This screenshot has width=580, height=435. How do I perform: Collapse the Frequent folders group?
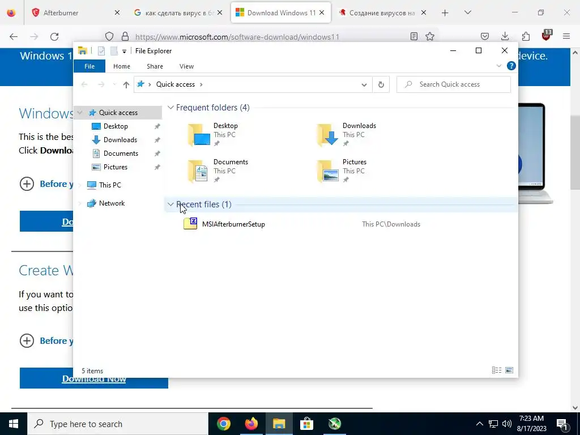(x=170, y=108)
